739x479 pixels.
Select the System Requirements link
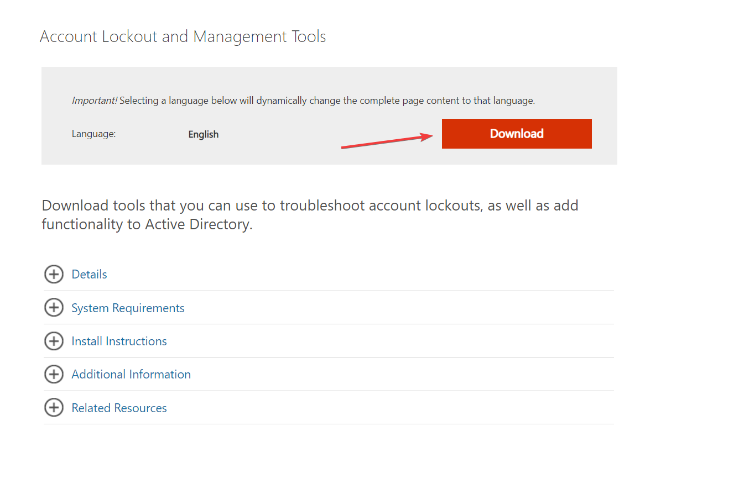(128, 308)
